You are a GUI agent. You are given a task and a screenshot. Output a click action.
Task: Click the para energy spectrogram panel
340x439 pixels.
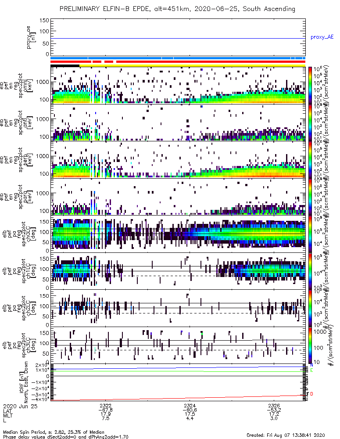click(178, 197)
